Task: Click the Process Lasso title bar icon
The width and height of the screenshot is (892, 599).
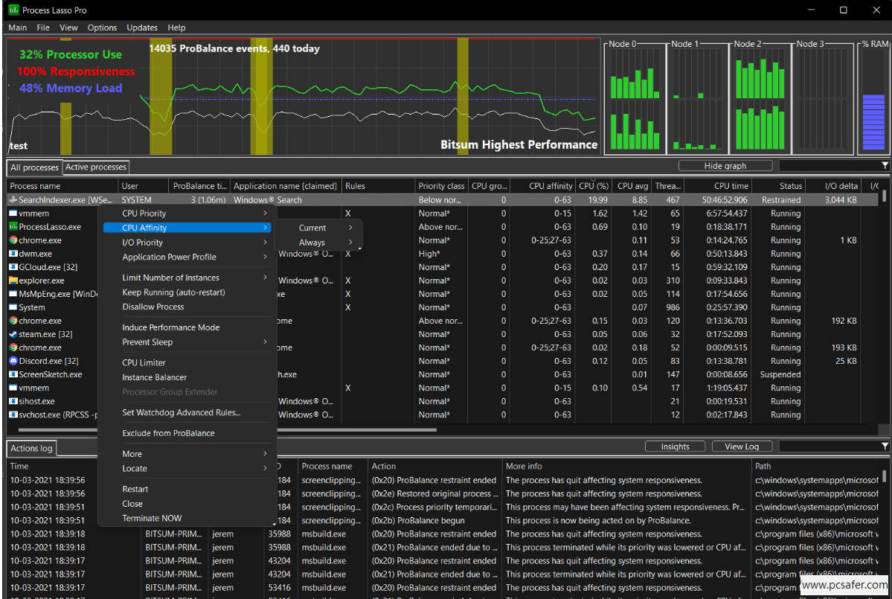Action: 13,10
